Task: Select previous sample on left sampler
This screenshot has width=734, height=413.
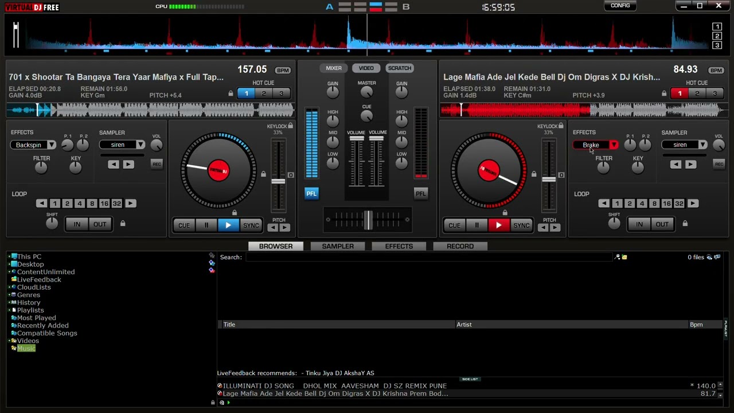Action: pyautogui.click(x=113, y=165)
